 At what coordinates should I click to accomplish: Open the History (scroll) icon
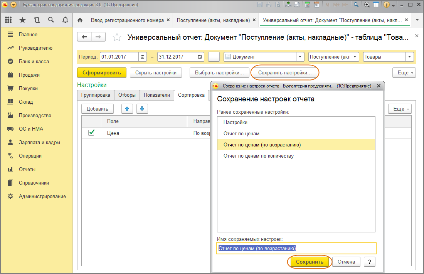click(x=37, y=20)
